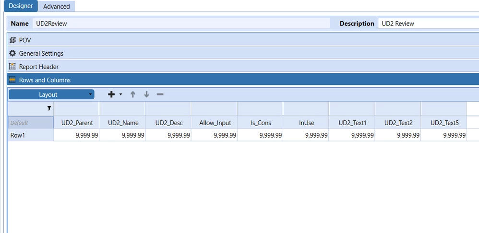The height and width of the screenshot is (233, 479).
Task: Click the Default corner cell
Action: (x=31, y=123)
